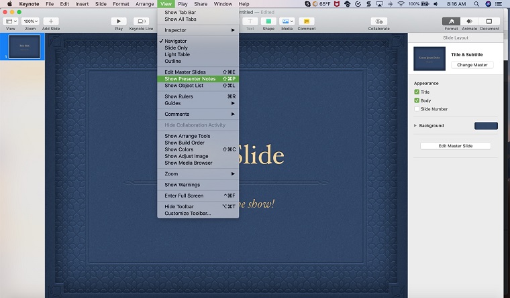Screen dimensions: 510x298
Task: Uncheck the Title appearance checkbox
Action: (417, 92)
